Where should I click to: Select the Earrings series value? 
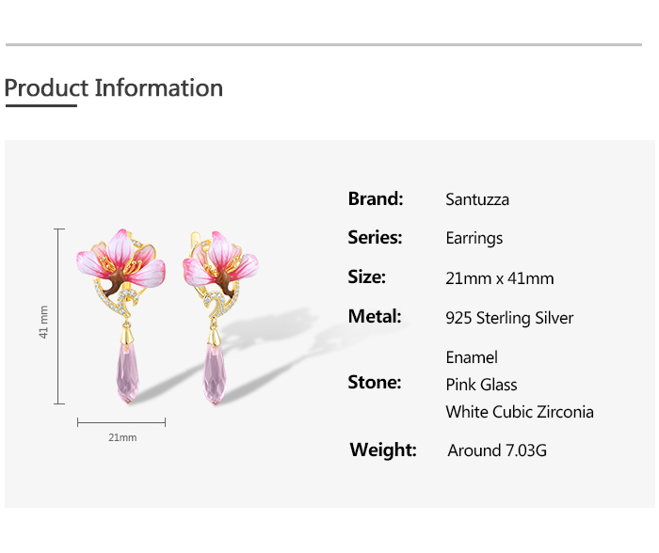(474, 238)
